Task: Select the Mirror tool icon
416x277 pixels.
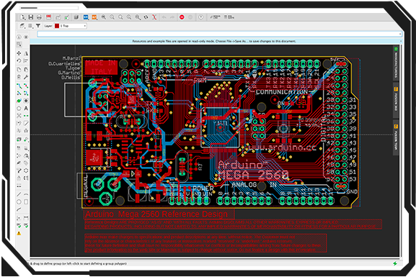Action: click(26, 53)
